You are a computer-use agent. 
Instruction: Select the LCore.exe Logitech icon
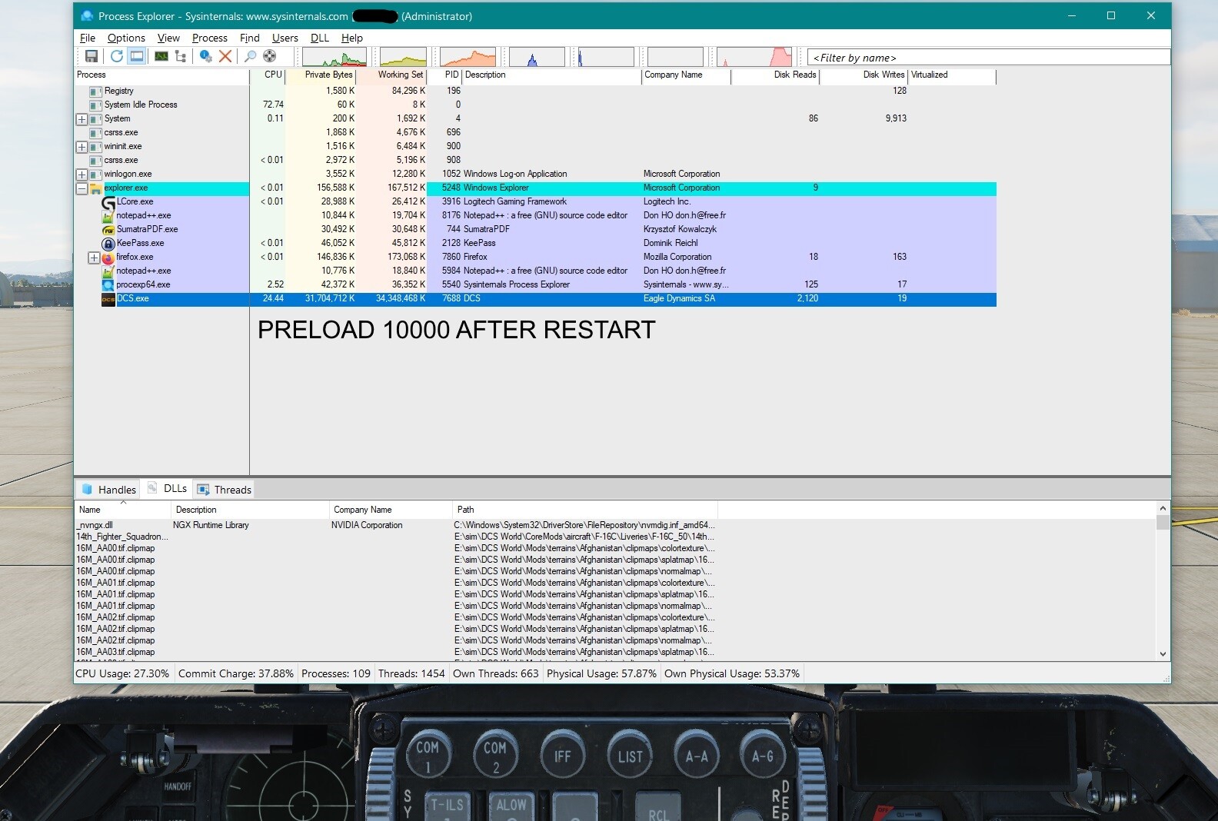click(108, 202)
